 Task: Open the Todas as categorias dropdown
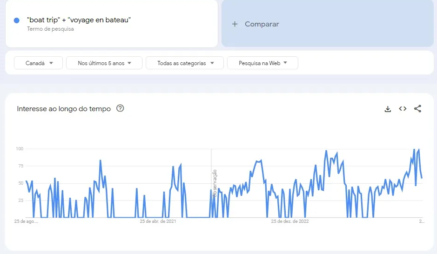pyautogui.click(x=185, y=63)
